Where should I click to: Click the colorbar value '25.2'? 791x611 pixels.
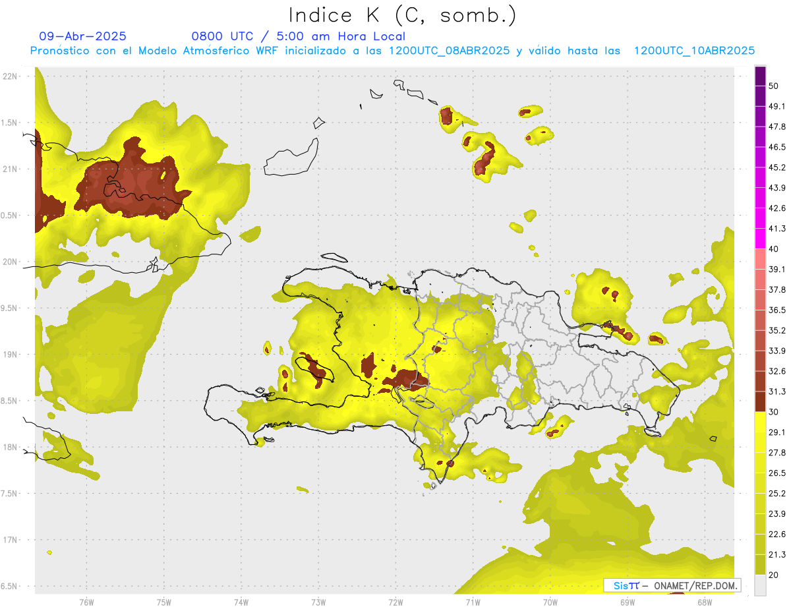pyautogui.click(x=777, y=494)
